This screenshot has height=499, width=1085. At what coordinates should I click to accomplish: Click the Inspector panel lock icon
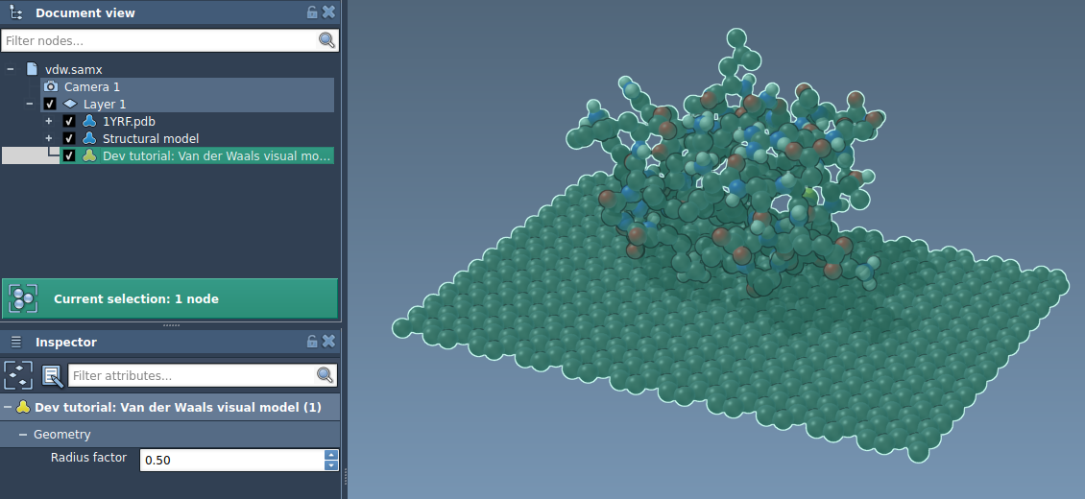click(x=312, y=342)
